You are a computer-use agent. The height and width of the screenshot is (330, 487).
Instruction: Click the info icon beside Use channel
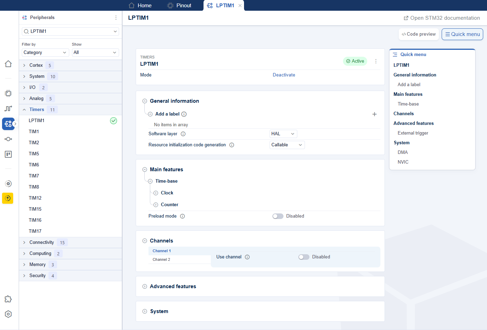pyautogui.click(x=247, y=257)
